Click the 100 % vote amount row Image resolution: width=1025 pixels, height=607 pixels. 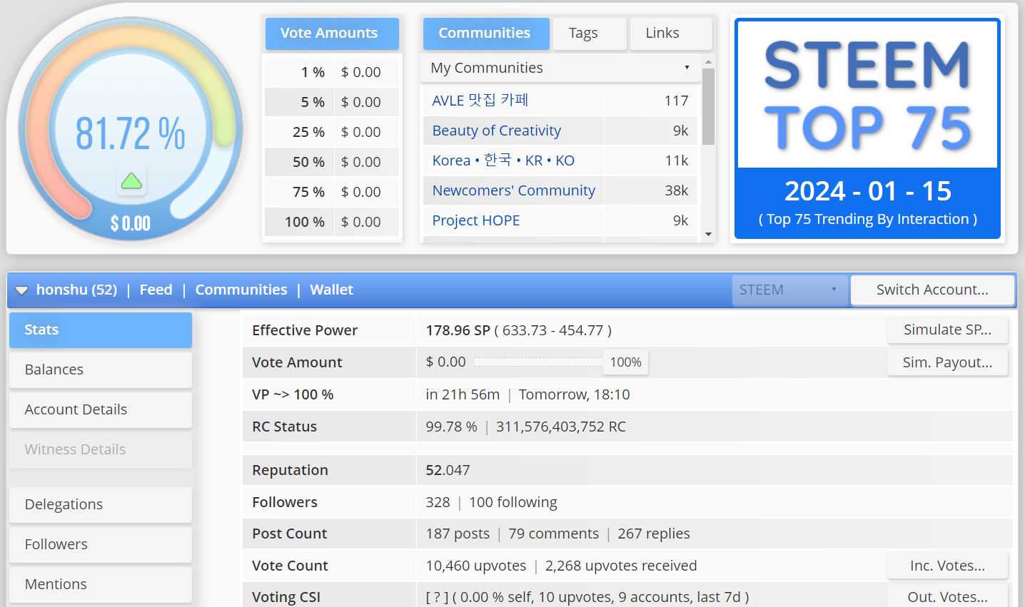[x=332, y=222]
